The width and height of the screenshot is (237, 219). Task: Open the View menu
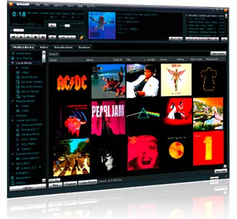pyautogui.click(x=70, y=6)
